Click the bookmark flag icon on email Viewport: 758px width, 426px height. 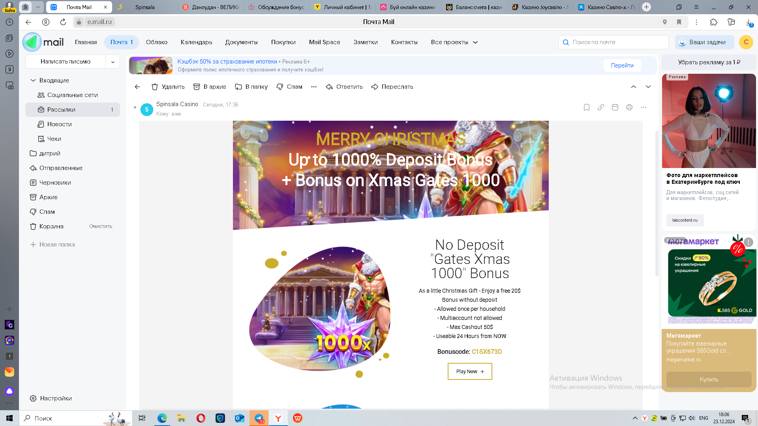coord(587,107)
